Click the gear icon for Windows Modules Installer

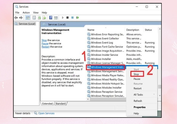89,87
